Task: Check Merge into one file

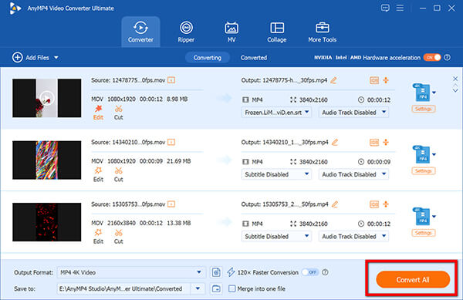Action: coord(232,288)
